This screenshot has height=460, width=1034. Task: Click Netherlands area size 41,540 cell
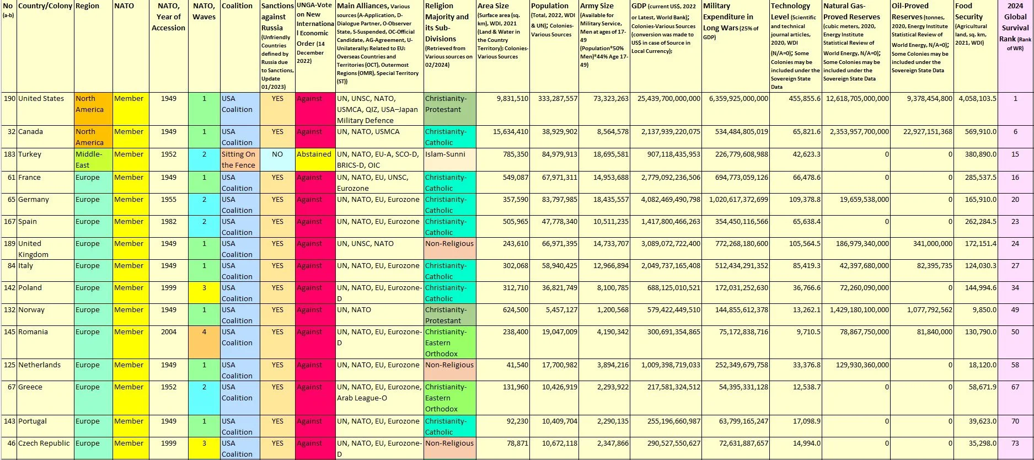point(503,370)
